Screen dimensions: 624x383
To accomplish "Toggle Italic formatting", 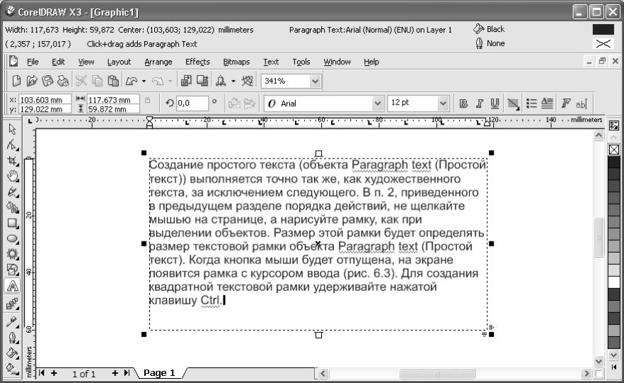I will [x=479, y=103].
